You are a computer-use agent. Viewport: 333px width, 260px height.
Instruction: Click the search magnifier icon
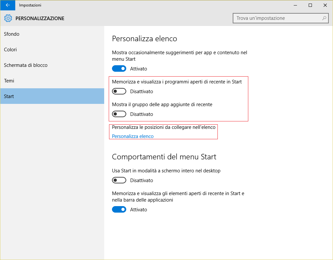click(x=324, y=18)
